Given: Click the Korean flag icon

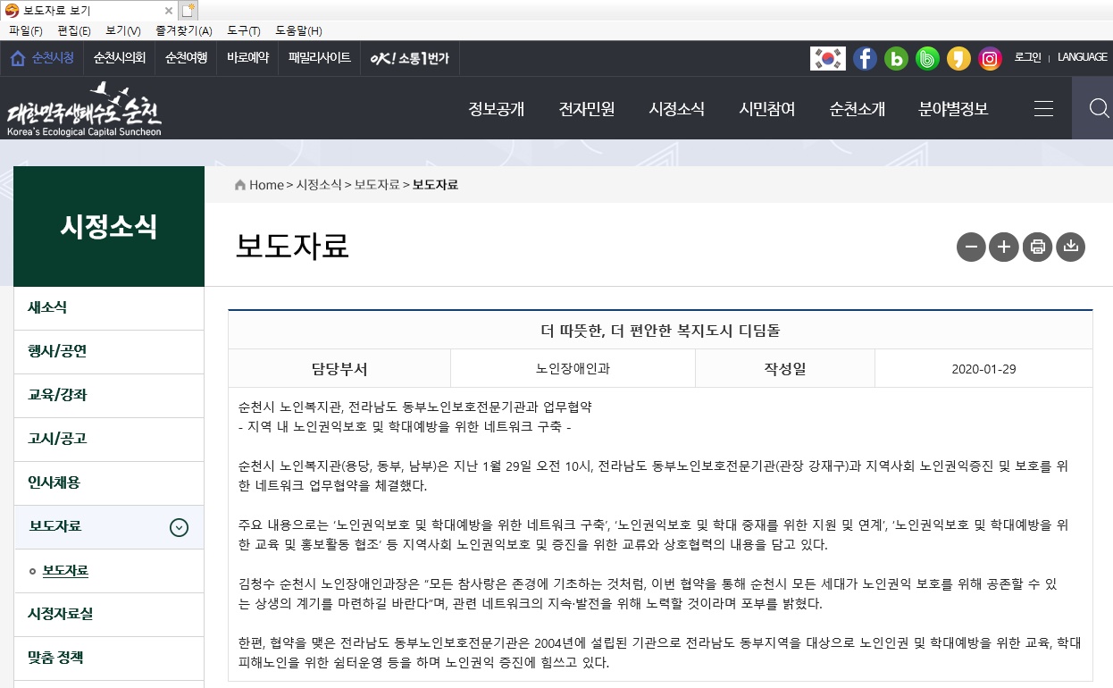Looking at the screenshot, I should 827,59.
